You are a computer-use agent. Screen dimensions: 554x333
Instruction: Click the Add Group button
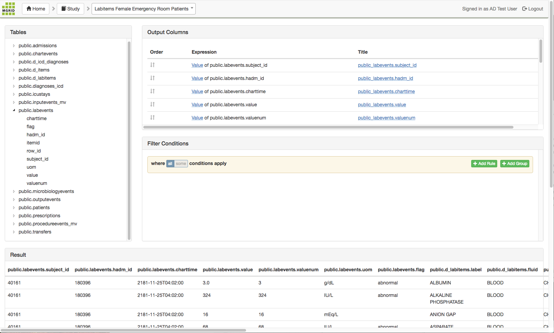tap(514, 164)
